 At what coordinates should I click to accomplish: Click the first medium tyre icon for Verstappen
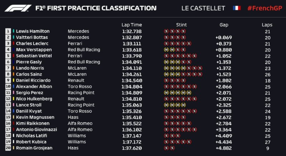click(x=166, y=50)
